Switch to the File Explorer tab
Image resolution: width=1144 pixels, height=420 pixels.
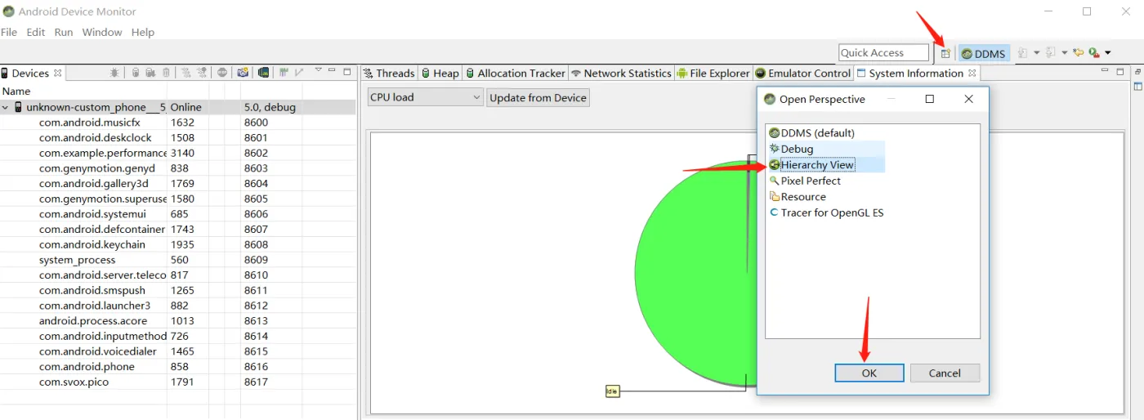click(713, 73)
